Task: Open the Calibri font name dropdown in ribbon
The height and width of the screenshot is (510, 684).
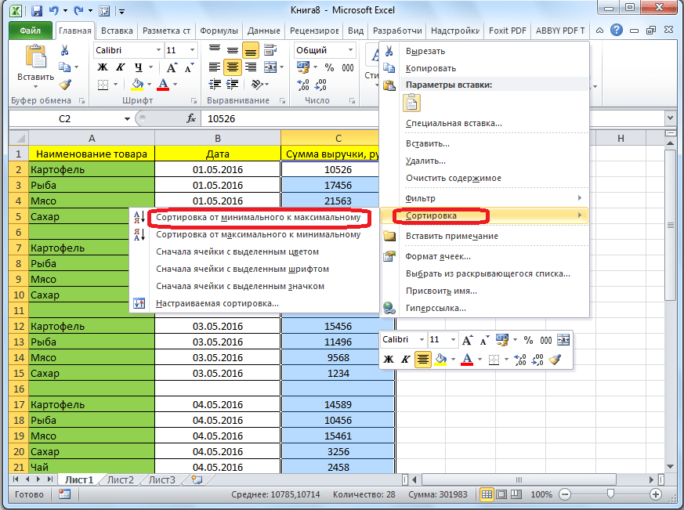Action: 157,50
